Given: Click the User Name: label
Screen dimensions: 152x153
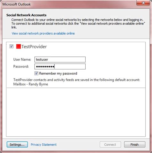Looking at the screenshot, I should pyautogui.click(x=22, y=59).
